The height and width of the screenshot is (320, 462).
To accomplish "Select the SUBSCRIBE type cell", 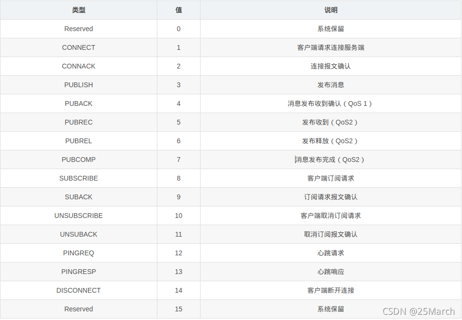I will coord(79,178).
